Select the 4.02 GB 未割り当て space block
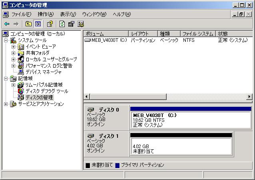 click(181, 144)
